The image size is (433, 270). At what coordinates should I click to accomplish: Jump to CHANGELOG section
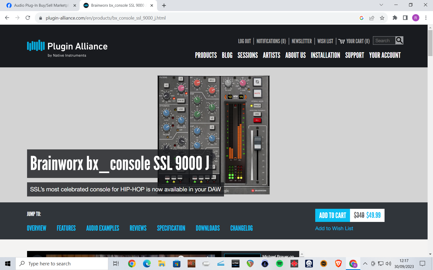click(x=242, y=228)
